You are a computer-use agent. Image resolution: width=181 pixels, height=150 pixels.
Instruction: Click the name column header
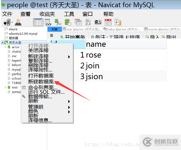pos(126,44)
